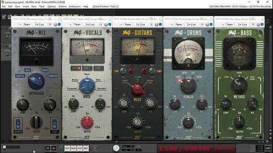Toggle the bypass checkbox of the BG-Guitars plugin
This screenshot has width=273, height=153.
pos(160,25)
